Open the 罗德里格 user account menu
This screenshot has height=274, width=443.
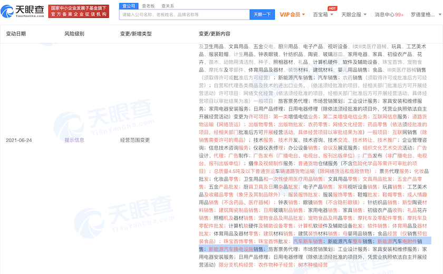[426, 14]
